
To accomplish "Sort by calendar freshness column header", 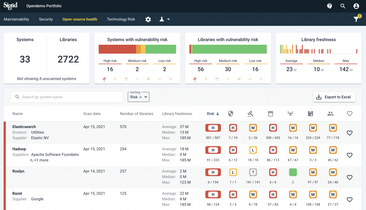I will 271,113.
